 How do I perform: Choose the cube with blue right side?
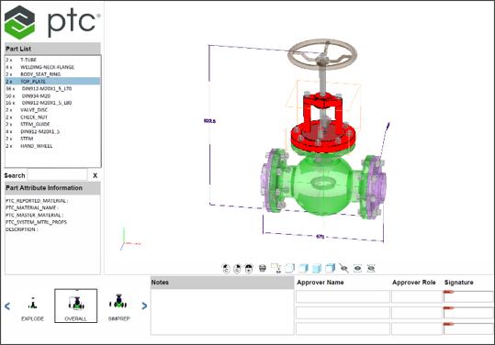(303, 268)
